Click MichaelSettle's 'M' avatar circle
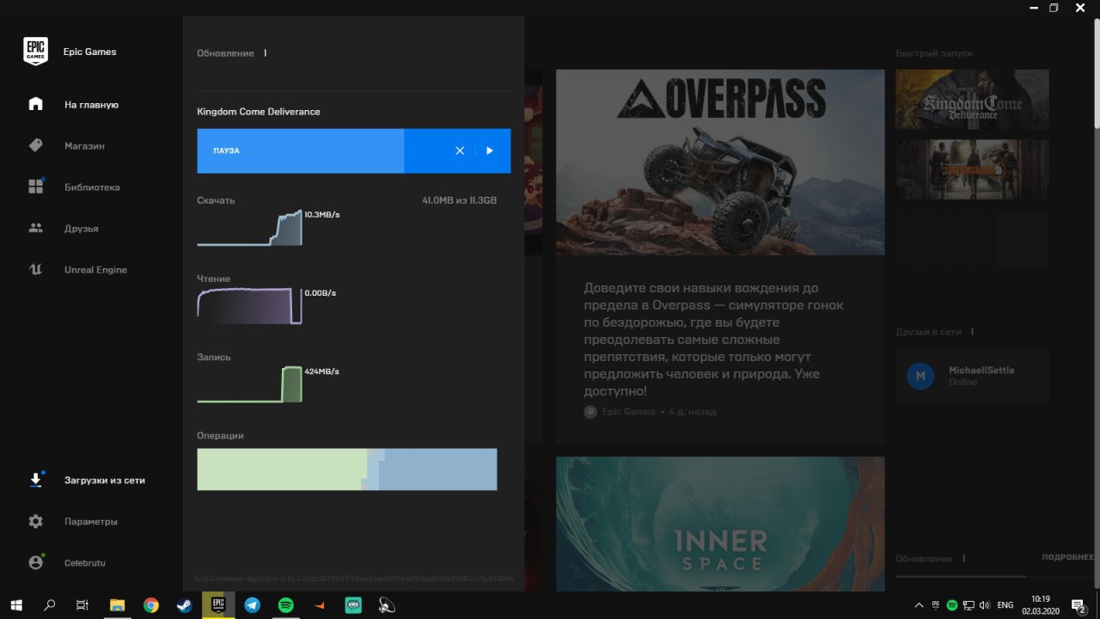1100x619 pixels. click(x=920, y=376)
